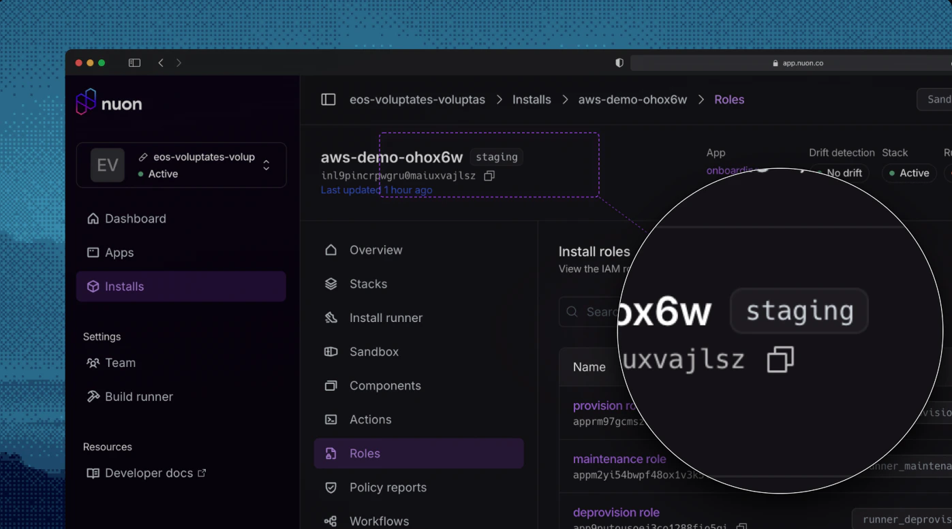Click the Roles file-lock icon
952x529 pixels.
pyautogui.click(x=331, y=453)
